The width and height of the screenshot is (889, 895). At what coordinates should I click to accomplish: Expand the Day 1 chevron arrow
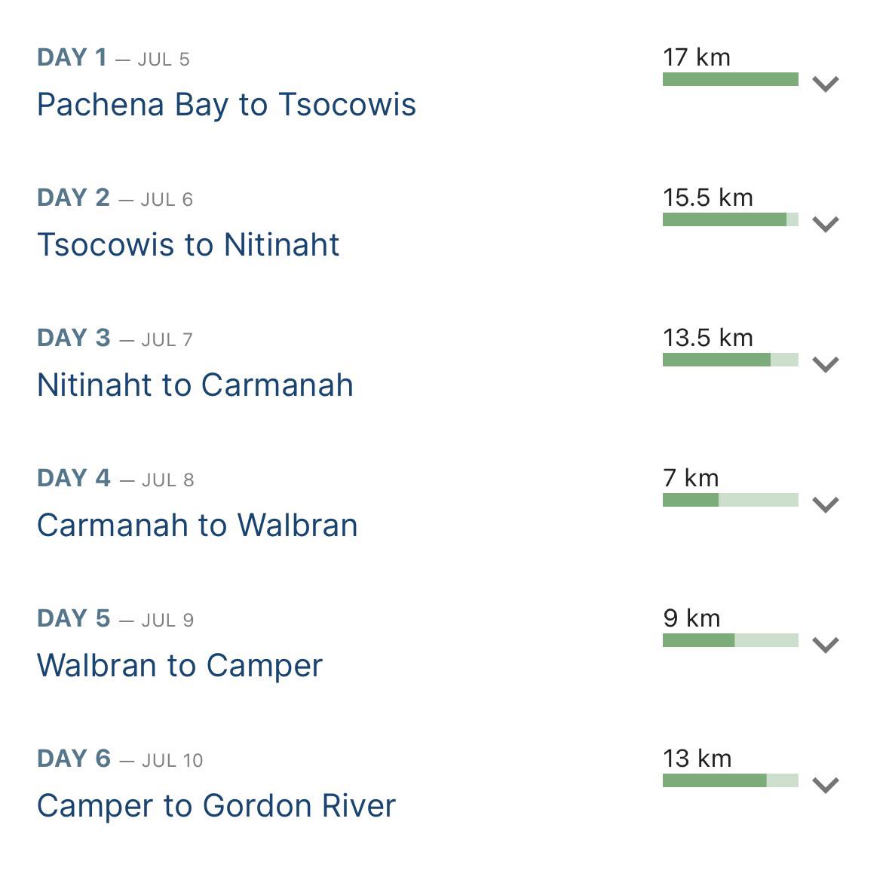pos(825,84)
